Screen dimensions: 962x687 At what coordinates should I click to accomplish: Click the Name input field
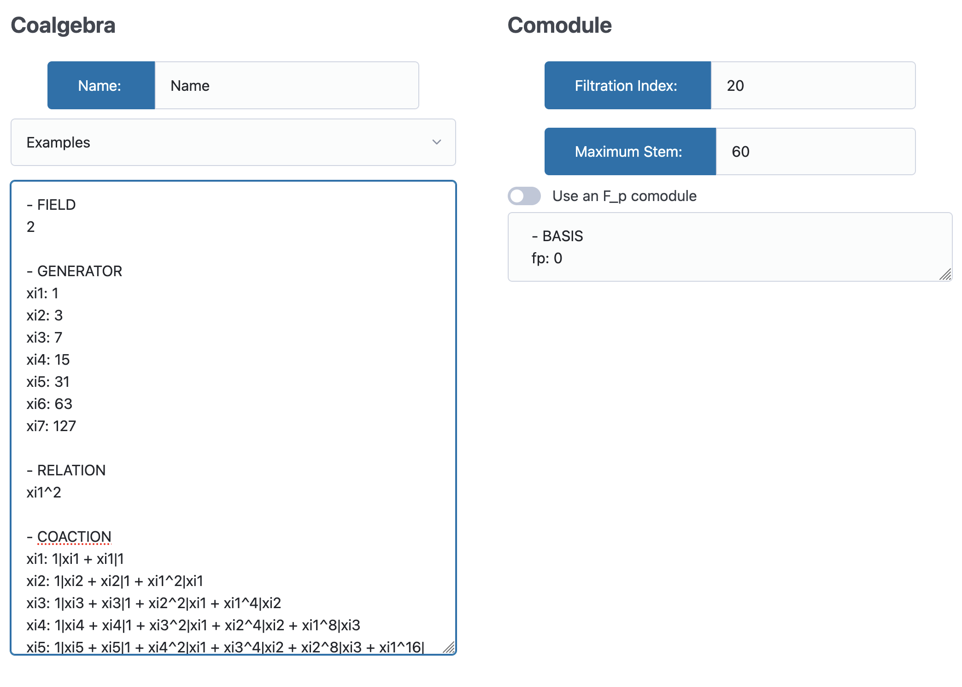point(287,86)
